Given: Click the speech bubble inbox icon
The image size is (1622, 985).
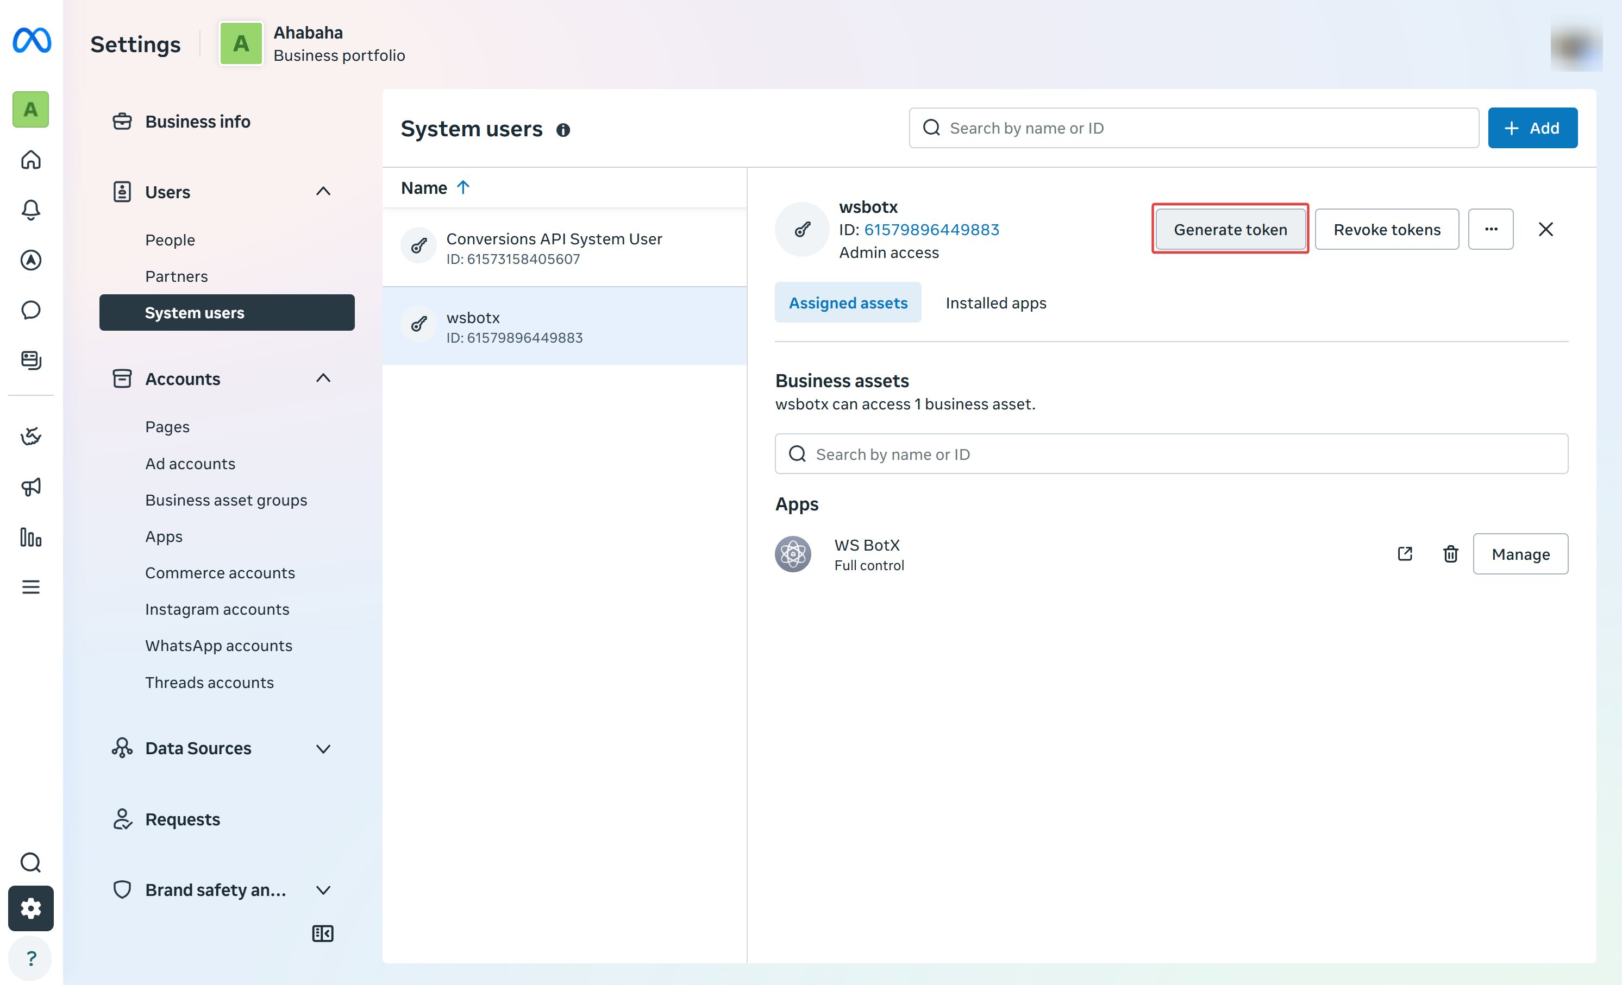Looking at the screenshot, I should click(31, 310).
